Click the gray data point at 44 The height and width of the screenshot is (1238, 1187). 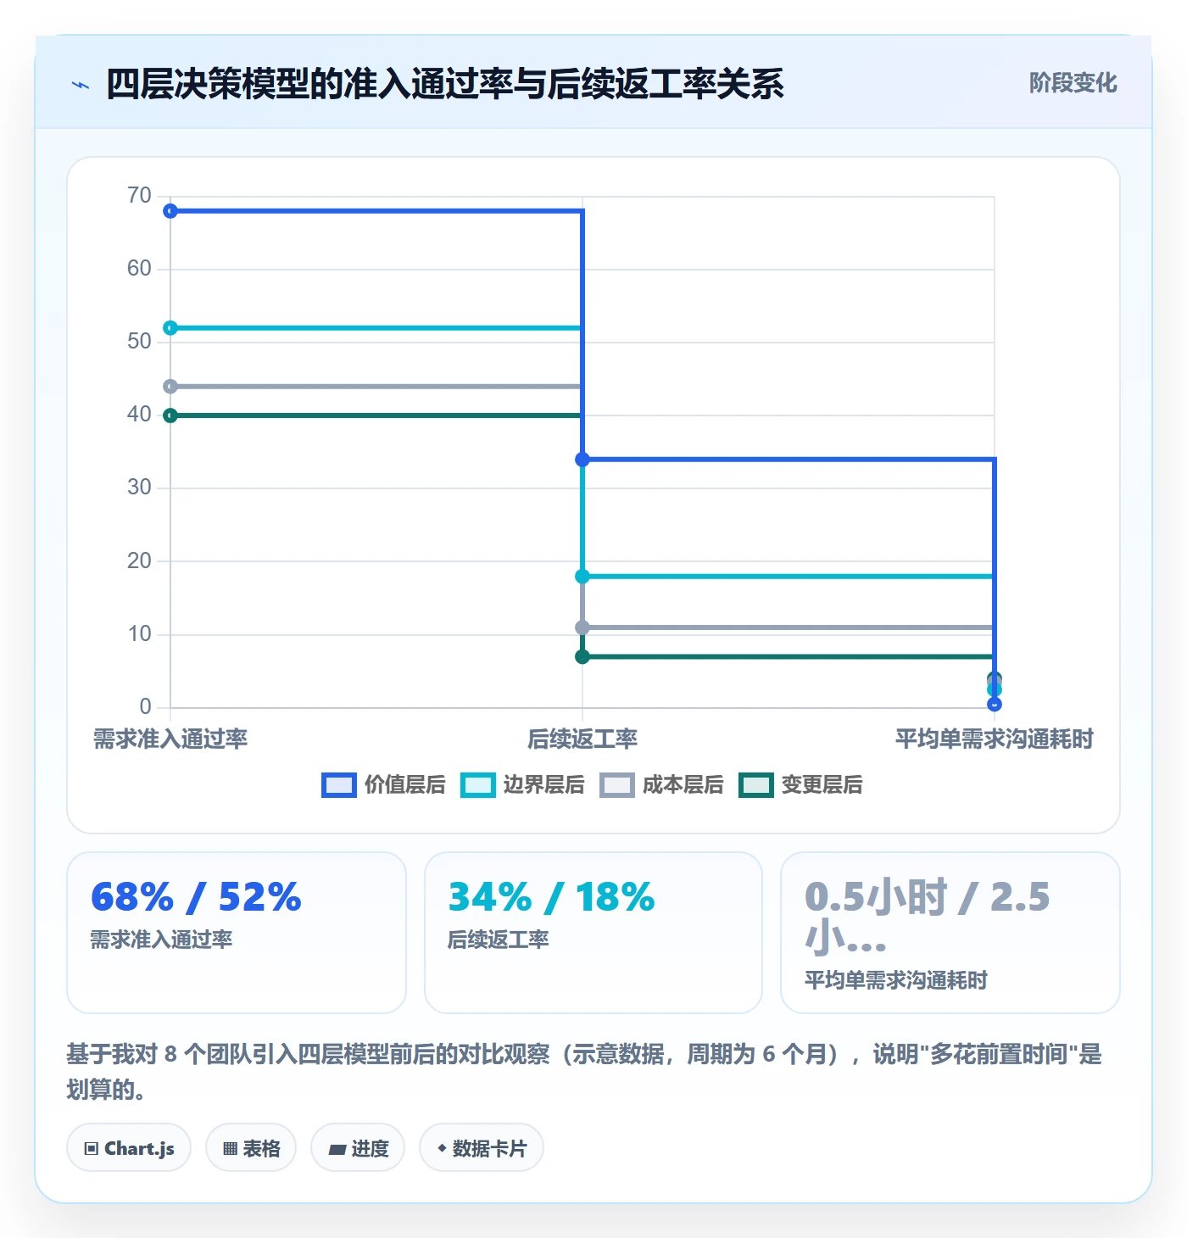(x=170, y=387)
